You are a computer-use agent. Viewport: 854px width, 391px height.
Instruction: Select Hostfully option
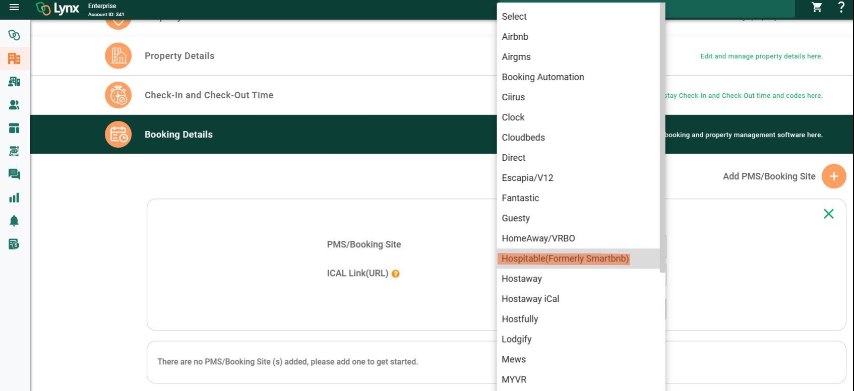(x=578, y=319)
